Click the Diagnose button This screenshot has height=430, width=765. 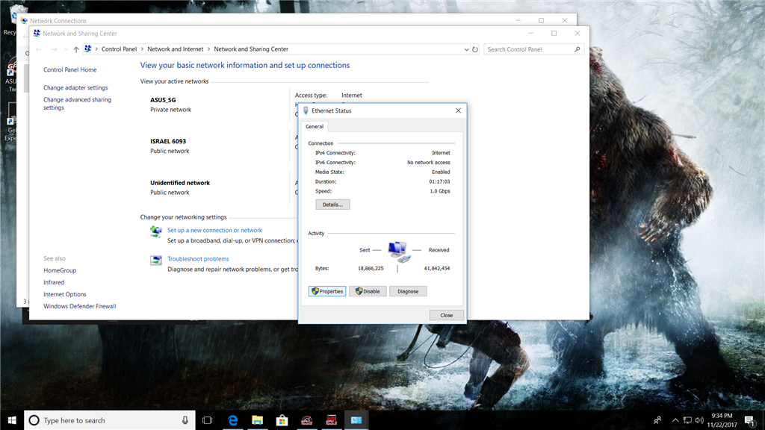click(408, 291)
